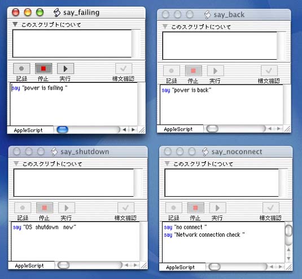Click the scroll left arrow in say_failing window
Image resolution: width=302 pixels, height=279 pixels.
pyautogui.click(x=124, y=130)
